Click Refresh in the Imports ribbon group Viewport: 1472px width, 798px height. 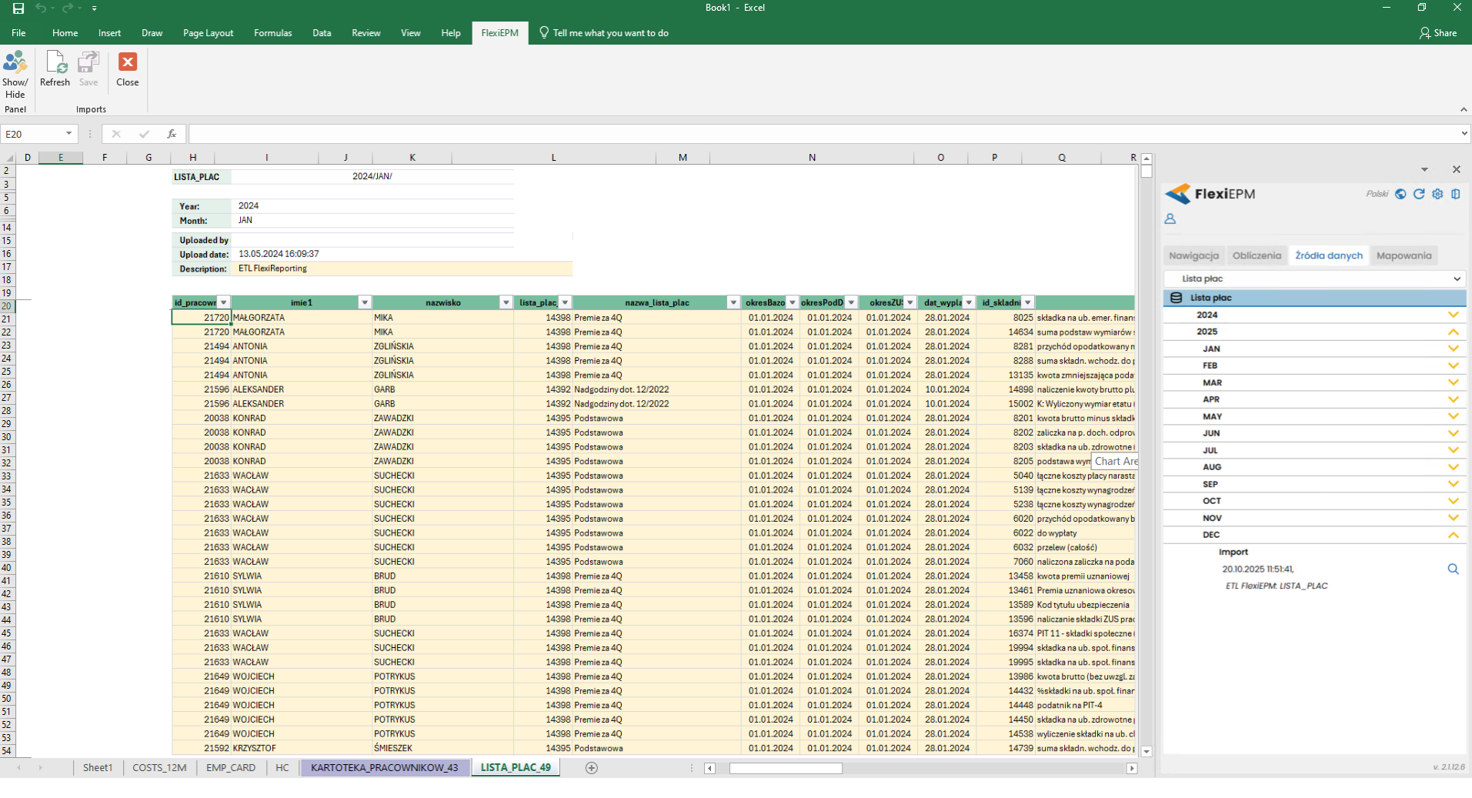click(55, 69)
